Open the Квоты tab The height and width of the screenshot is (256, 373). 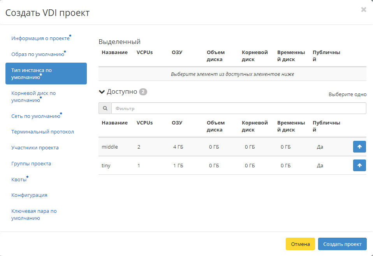tap(19, 180)
